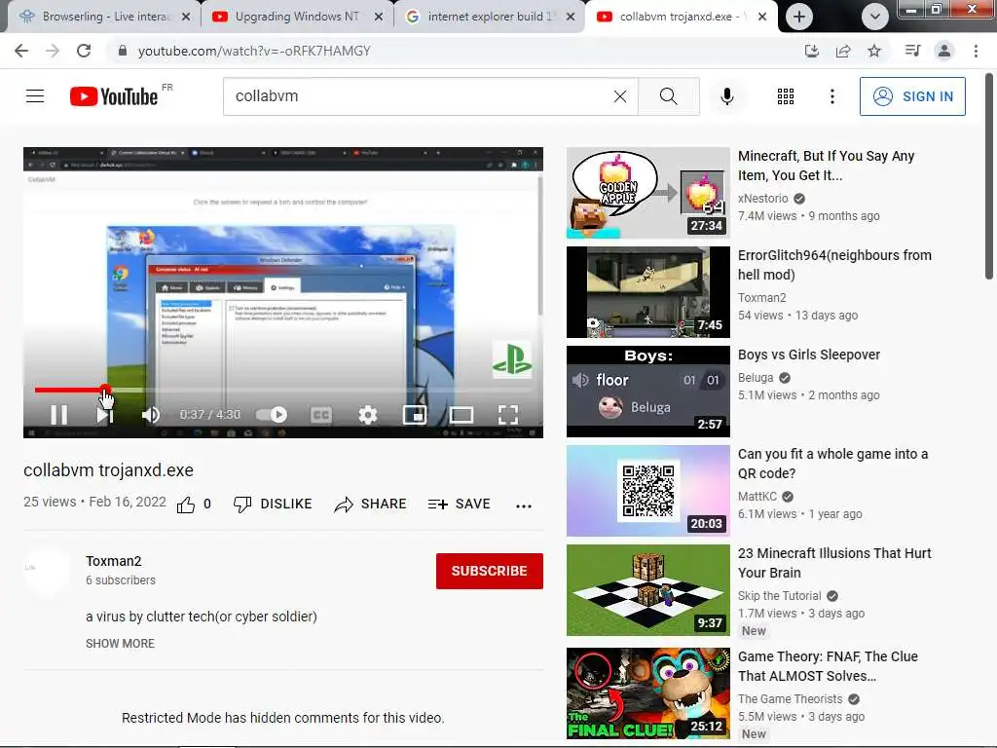
Task: Switch to theater mode
Action: tap(461, 415)
